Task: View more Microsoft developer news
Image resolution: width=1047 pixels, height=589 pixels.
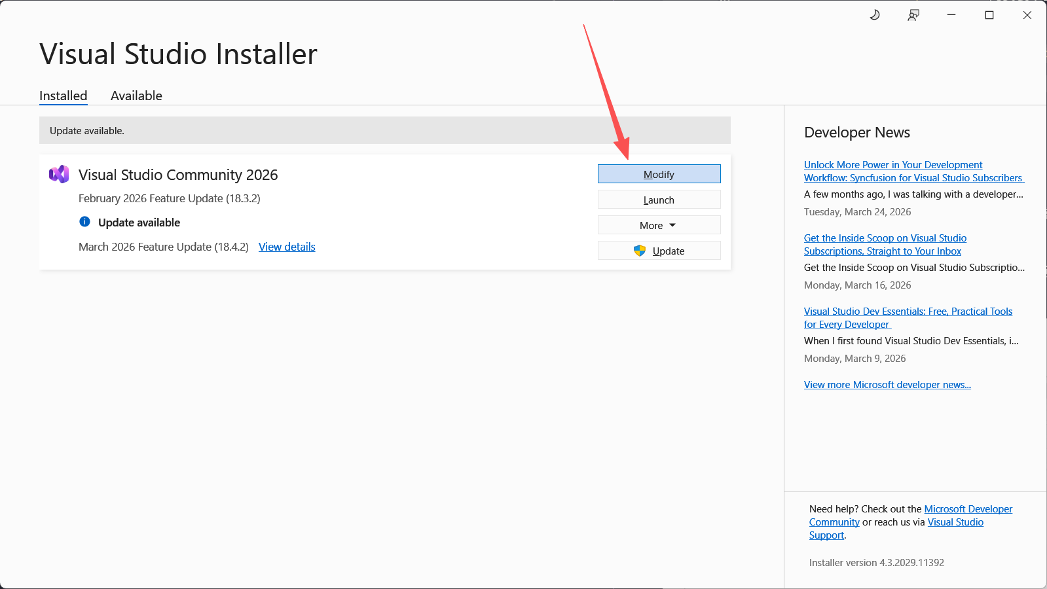Action: click(887, 385)
